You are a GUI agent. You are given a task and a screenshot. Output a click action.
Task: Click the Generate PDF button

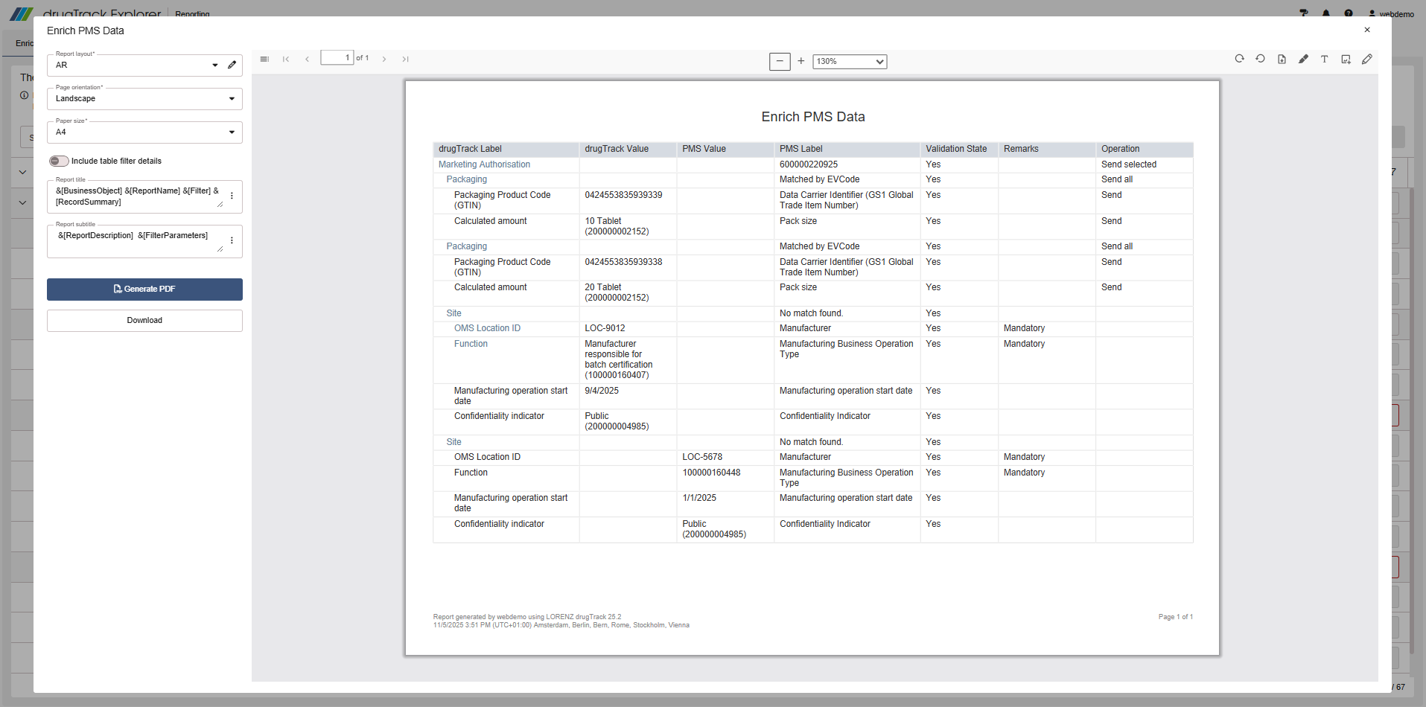click(x=144, y=289)
